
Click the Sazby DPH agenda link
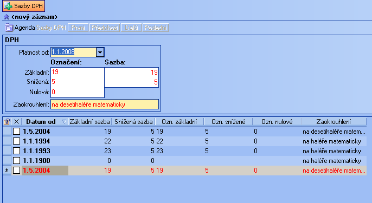pyautogui.click(x=51, y=28)
